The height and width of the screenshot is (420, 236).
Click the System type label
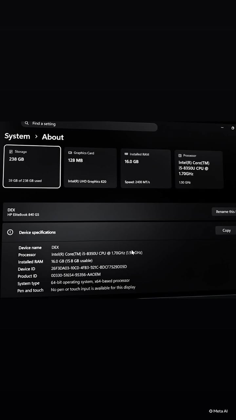point(29,283)
